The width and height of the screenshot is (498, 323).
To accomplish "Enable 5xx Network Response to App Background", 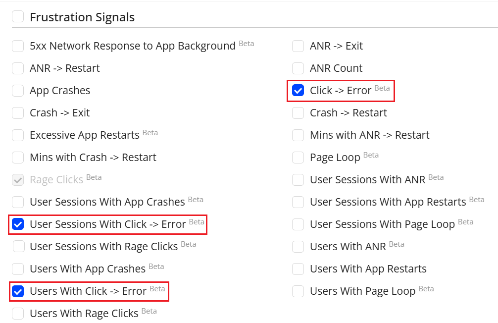I will pyautogui.click(x=18, y=46).
